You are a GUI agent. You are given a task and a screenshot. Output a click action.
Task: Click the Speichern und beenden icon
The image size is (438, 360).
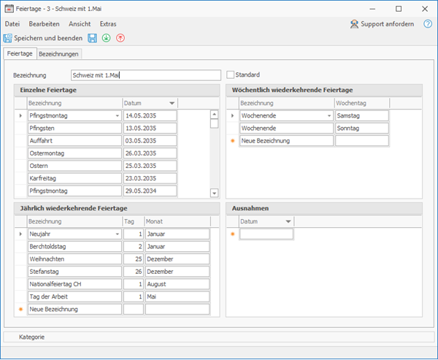pyautogui.click(x=7, y=38)
